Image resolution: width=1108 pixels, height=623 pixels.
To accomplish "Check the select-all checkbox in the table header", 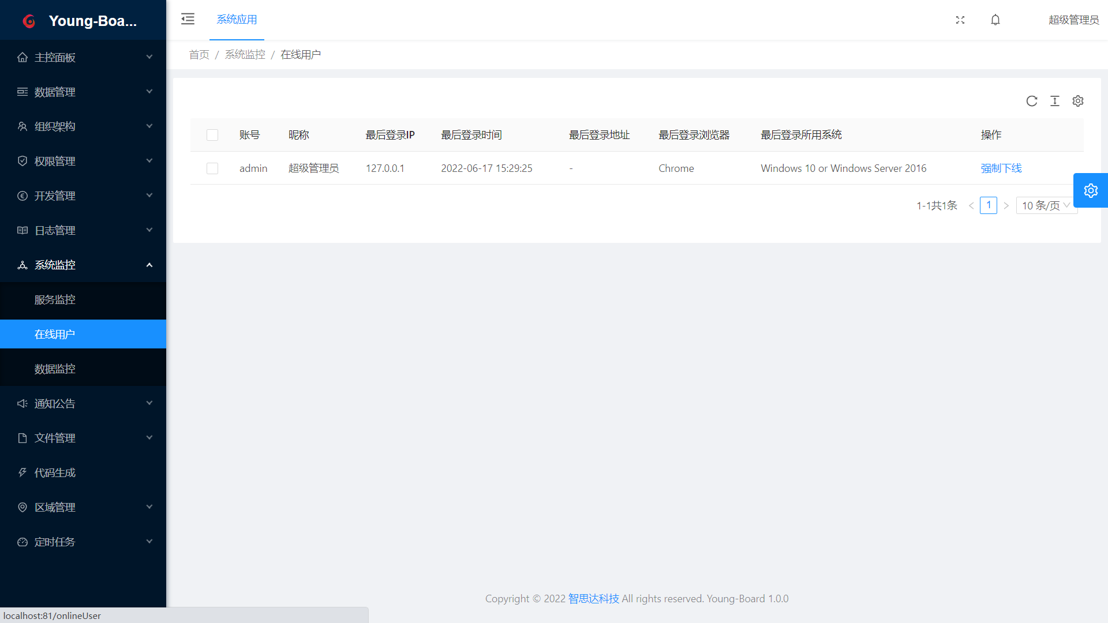I will (212, 135).
